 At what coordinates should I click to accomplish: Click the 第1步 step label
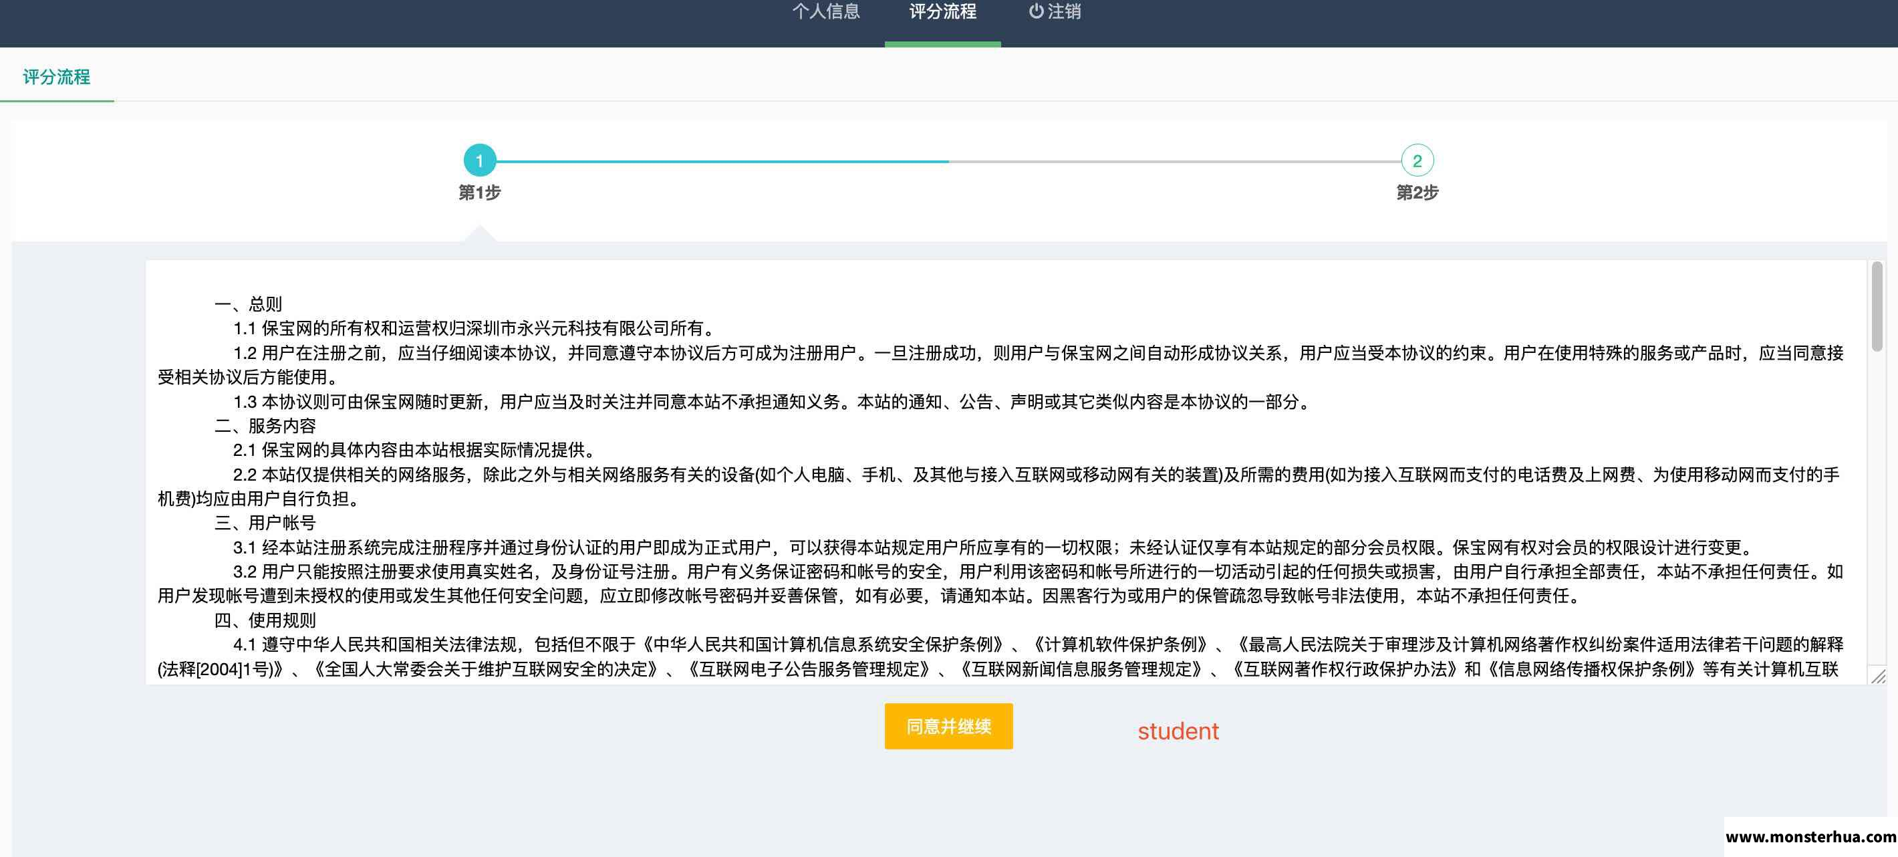(x=480, y=193)
